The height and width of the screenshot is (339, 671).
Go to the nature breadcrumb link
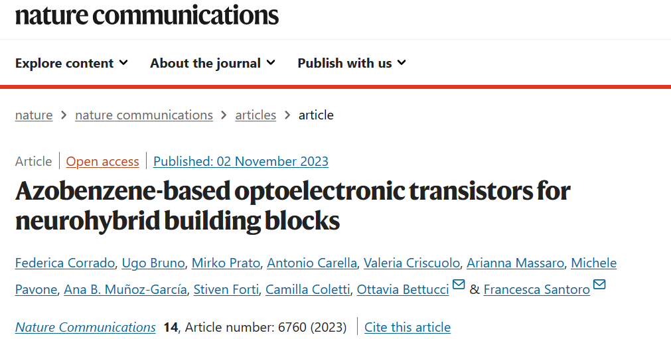tap(34, 115)
